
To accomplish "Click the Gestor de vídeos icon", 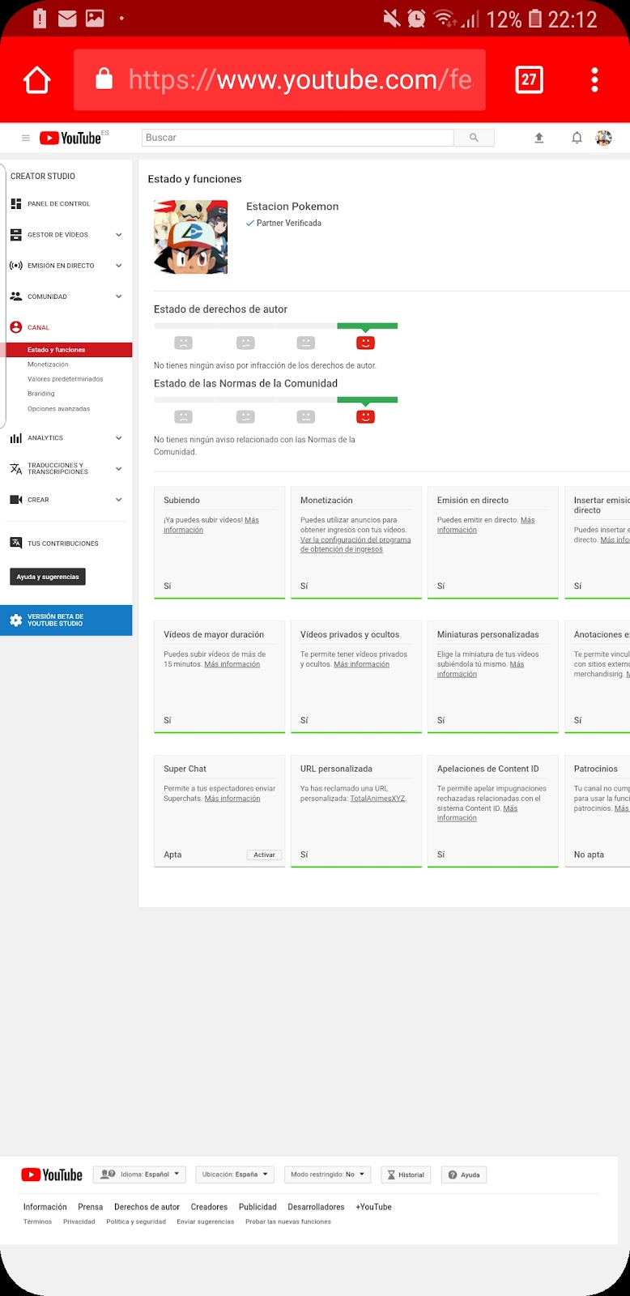I will 16,235.
